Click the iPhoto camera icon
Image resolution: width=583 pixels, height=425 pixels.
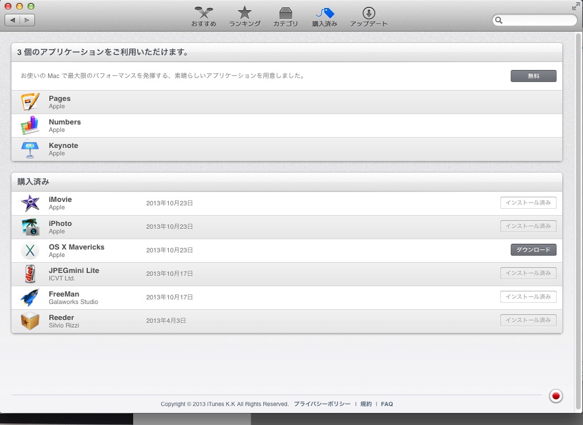click(30, 227)
